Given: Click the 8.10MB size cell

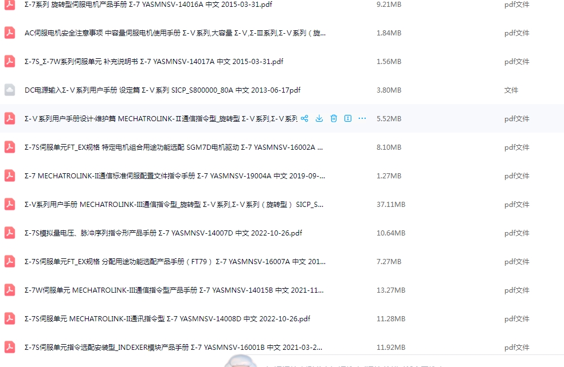Looking at the screenshot, I should 389,147.
